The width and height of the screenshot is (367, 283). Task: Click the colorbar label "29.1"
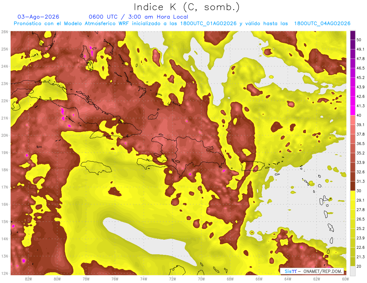[360, 200]
